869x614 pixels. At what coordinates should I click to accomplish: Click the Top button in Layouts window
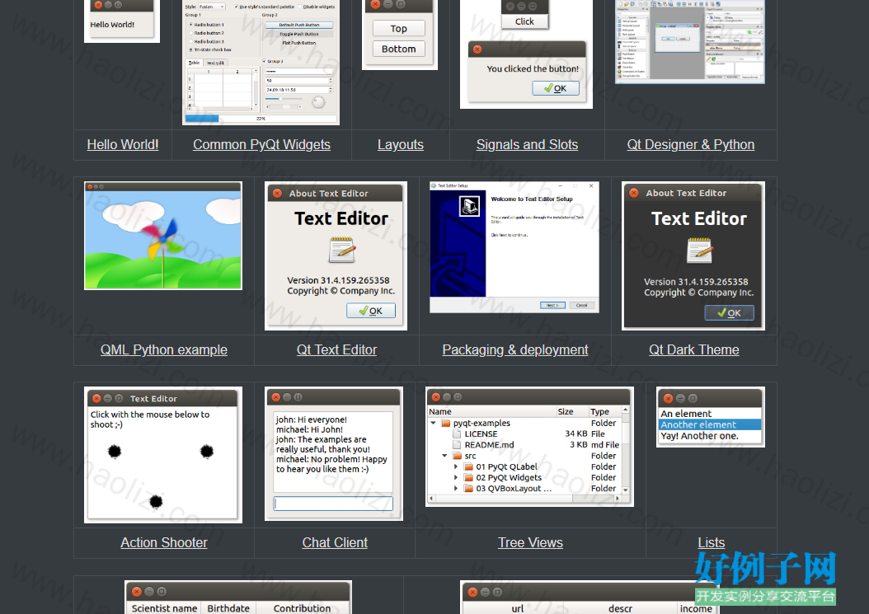click(398, 28)
